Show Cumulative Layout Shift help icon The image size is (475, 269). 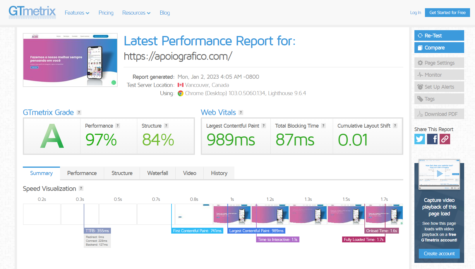pyautogui.click(x=395, y=126)
